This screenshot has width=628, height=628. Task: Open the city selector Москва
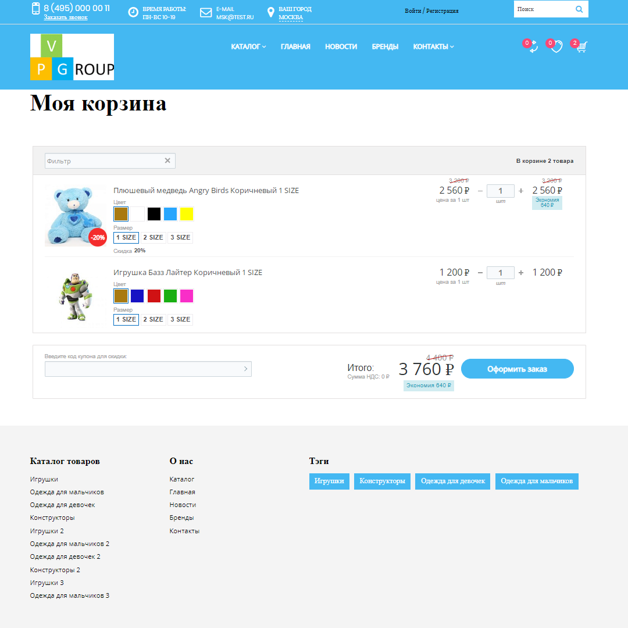291,17
